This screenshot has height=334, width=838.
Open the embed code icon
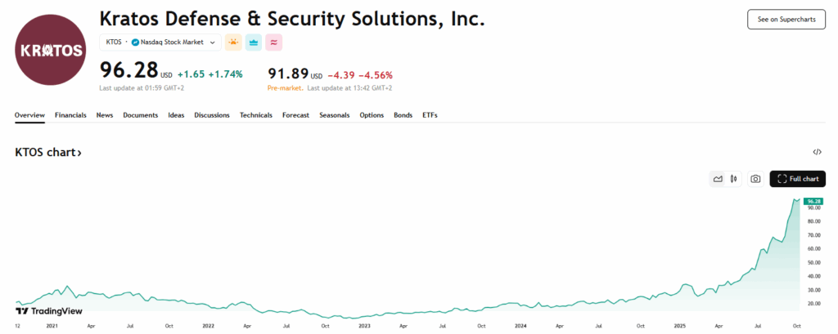tap(817, 152)
